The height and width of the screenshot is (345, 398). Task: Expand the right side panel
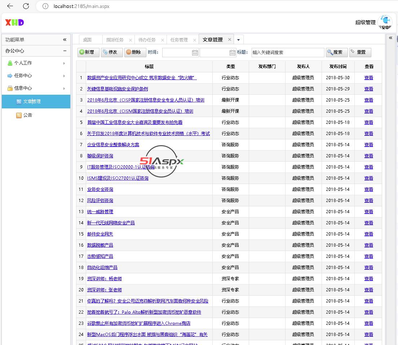[390, 38]
